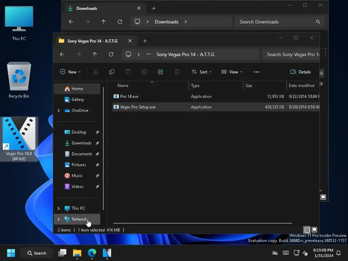Viewport: 348px width, 261px height.
Task: Open the View dropdown menu
Action: tap(232, 72)
